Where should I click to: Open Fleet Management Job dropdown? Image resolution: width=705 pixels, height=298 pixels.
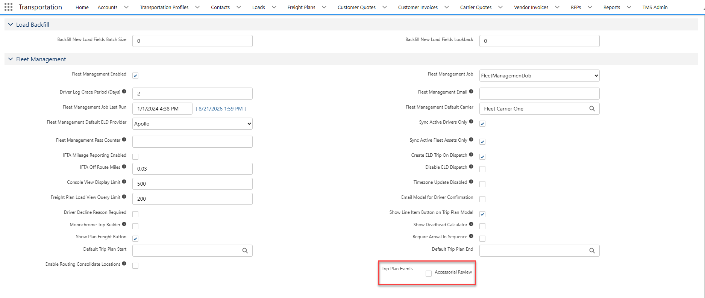[x=539, y=76]
